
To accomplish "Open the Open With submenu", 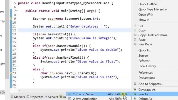I will [x=146, y=15].
